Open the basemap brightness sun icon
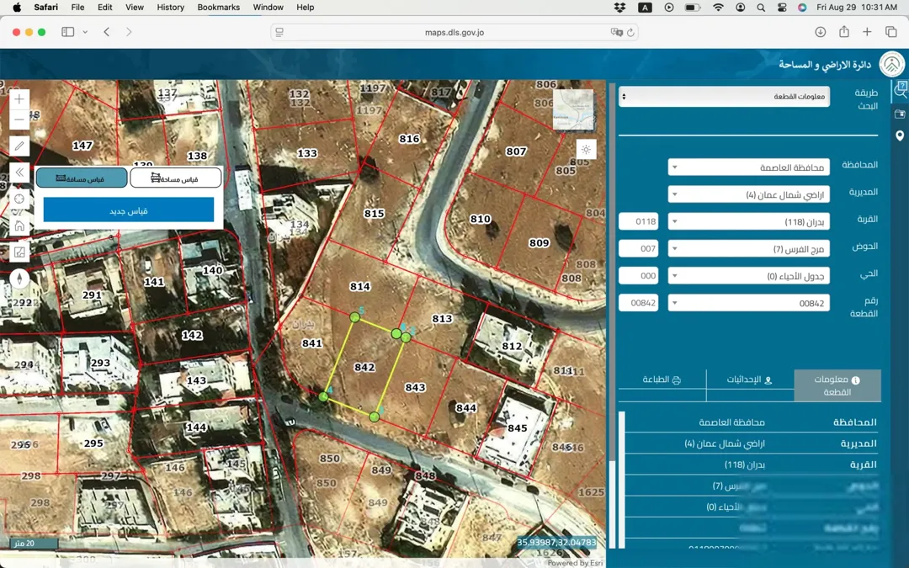 coord(586,150)
